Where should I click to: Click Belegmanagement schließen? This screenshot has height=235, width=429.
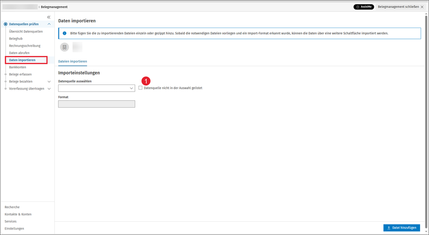[398, 7]
